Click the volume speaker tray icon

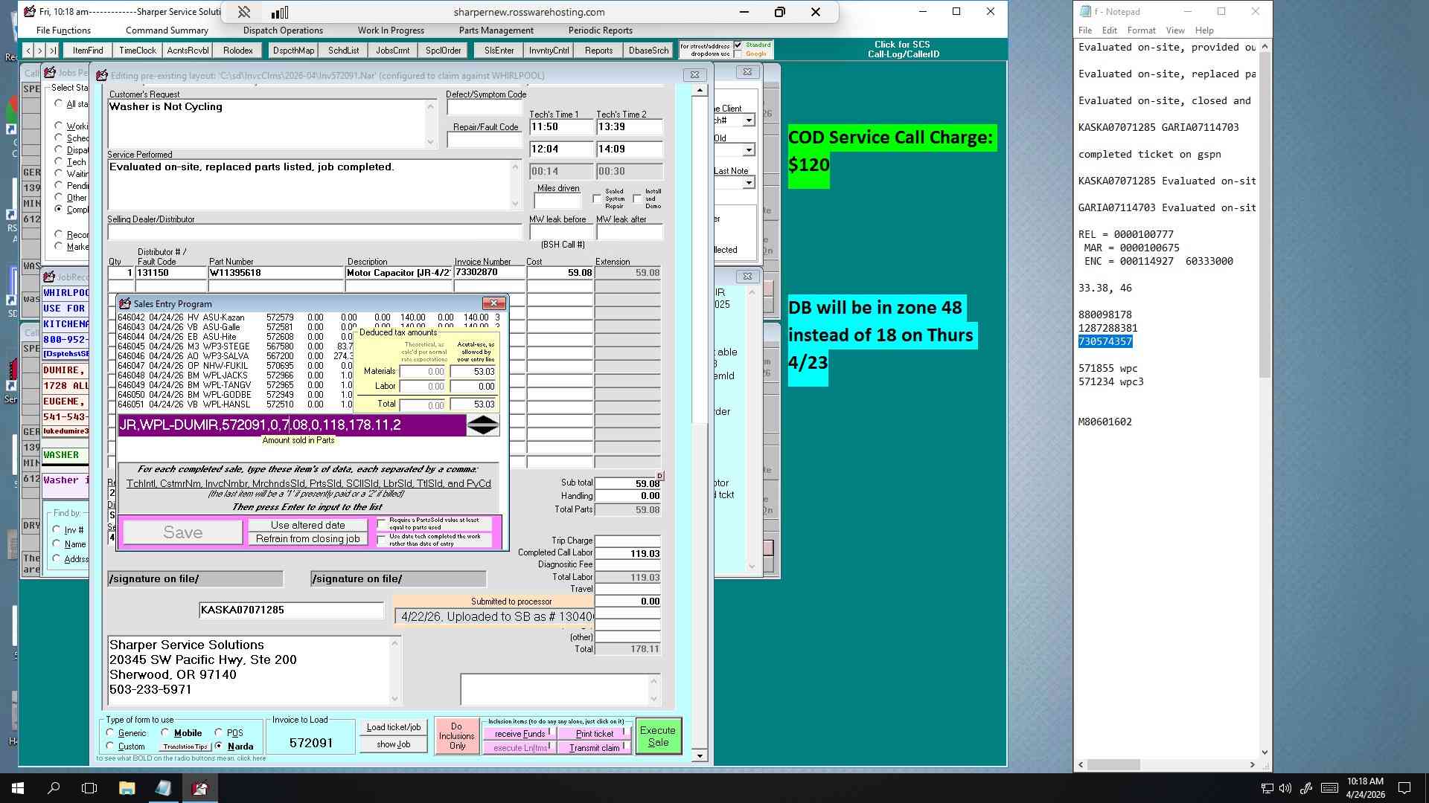(1285, 788)
